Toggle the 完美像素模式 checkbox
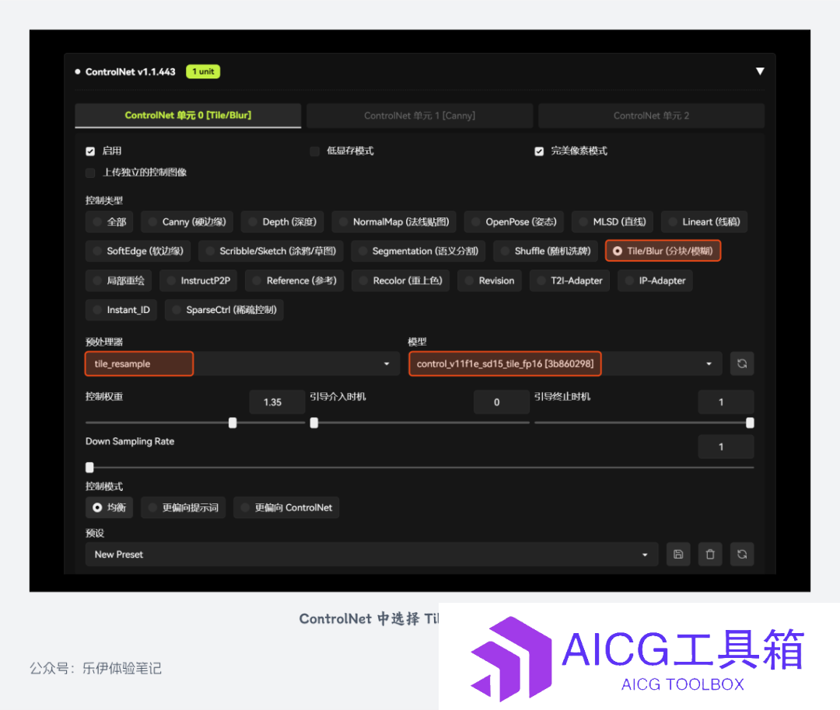 pyautogui.click(x=539, y=151)
